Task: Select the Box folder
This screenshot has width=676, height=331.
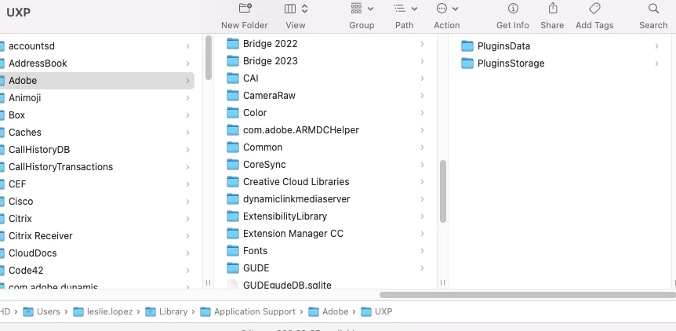Action: [x=97, y=115]
